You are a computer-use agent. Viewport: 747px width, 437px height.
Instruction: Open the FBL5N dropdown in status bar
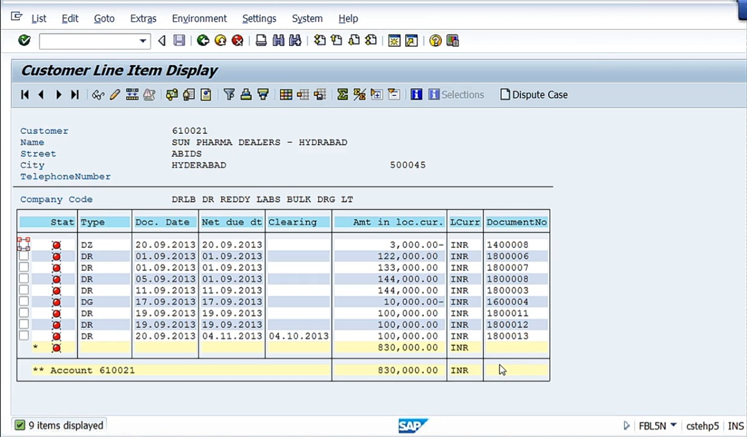pos(673,425)
